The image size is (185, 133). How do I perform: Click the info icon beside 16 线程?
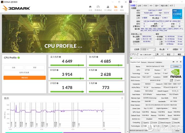point(97,57)
